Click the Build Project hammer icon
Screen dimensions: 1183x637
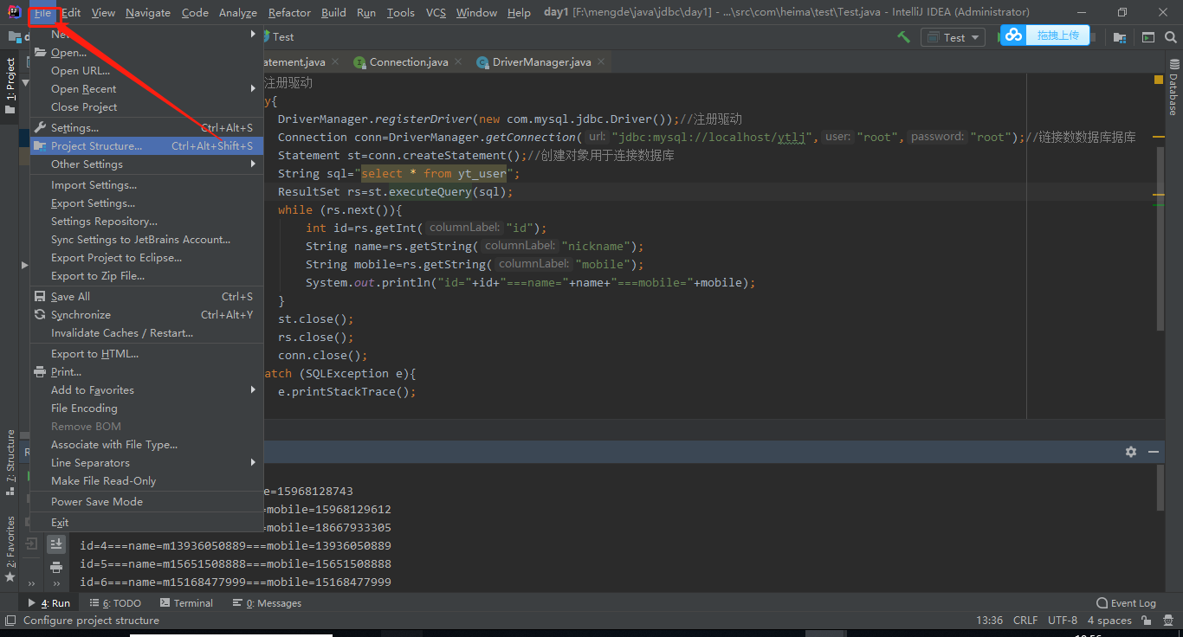coord(903,37)
